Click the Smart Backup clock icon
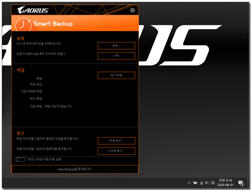The height and width of the screenshot is (190, 251). point(23,25)
